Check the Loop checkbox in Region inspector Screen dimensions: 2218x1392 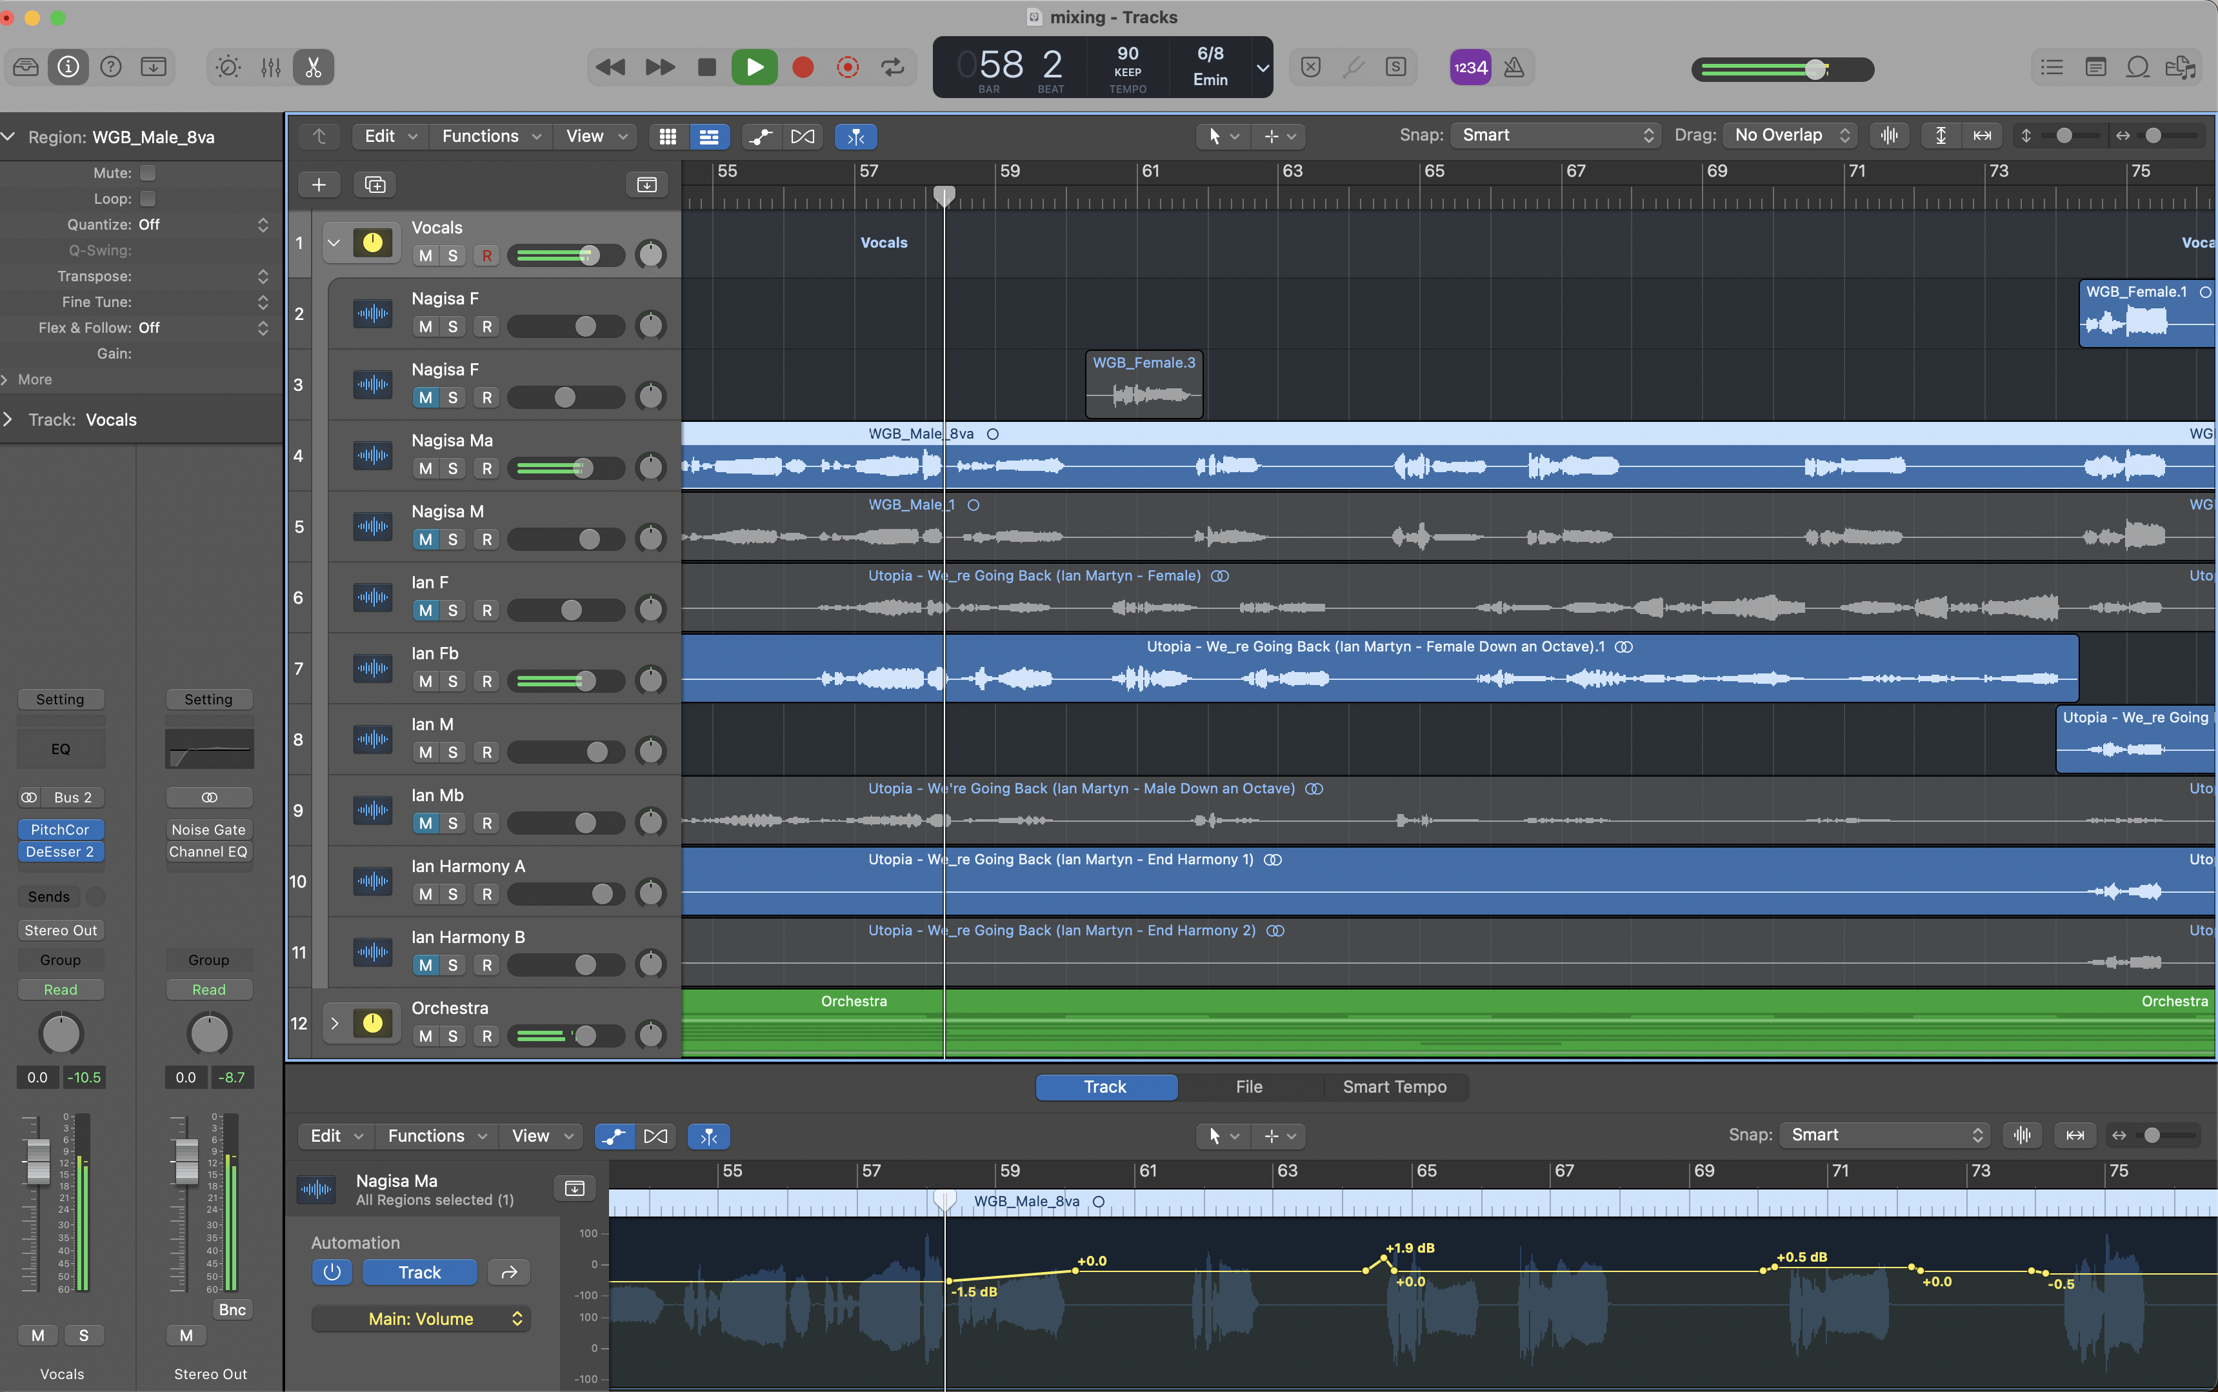[x=147, y=199]
